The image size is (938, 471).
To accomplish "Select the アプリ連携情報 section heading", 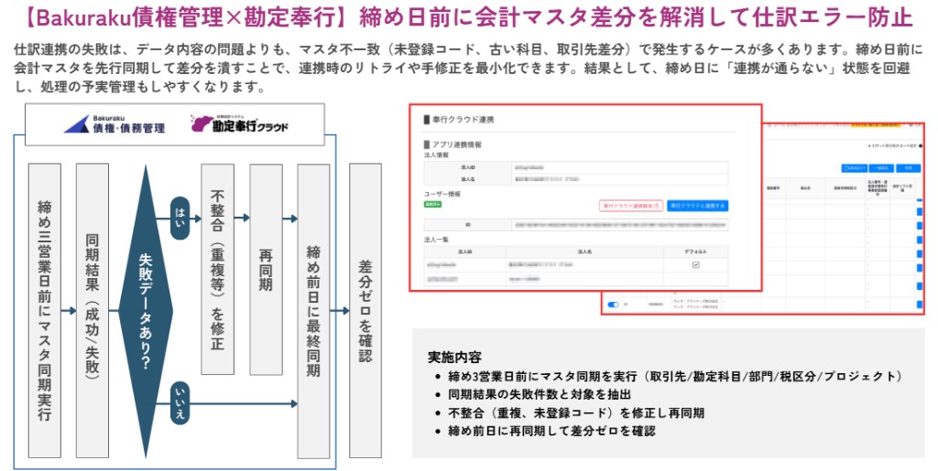I will (453, 145).
